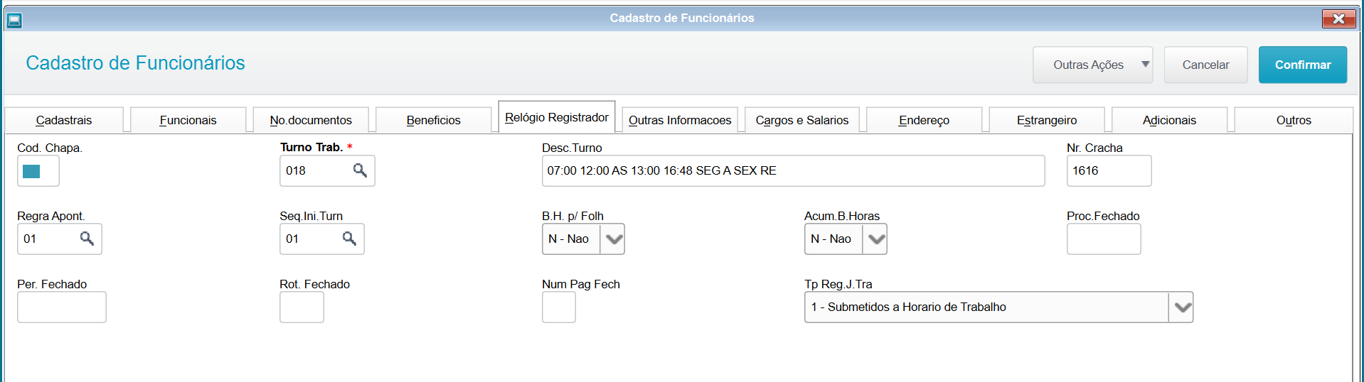Click the Cancelar button
The width and height of the screenshot is (1364, 382).
1205,65
